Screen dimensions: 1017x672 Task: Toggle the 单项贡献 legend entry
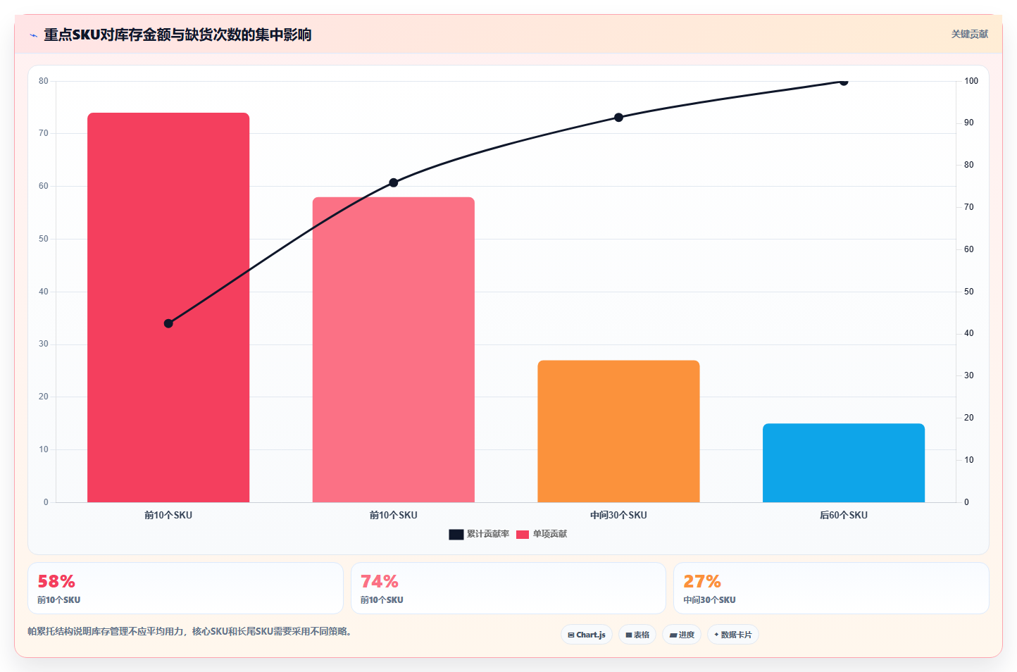542,534
